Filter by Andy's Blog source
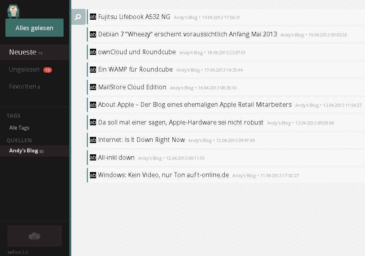This screenshot has height=256, width=365. click(24, 151)
